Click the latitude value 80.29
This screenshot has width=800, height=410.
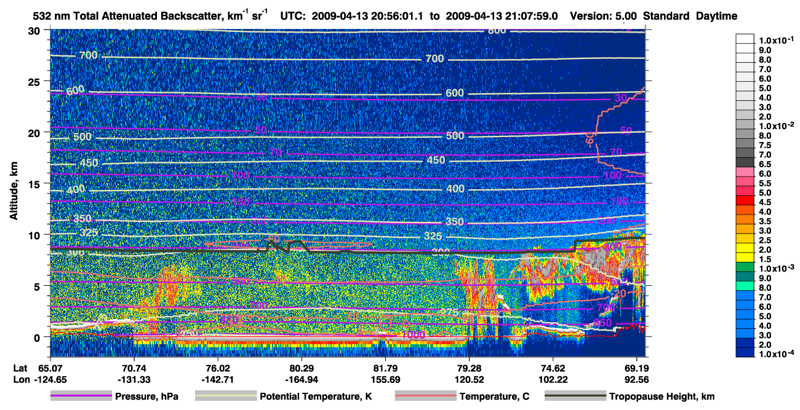click(301, 369)
